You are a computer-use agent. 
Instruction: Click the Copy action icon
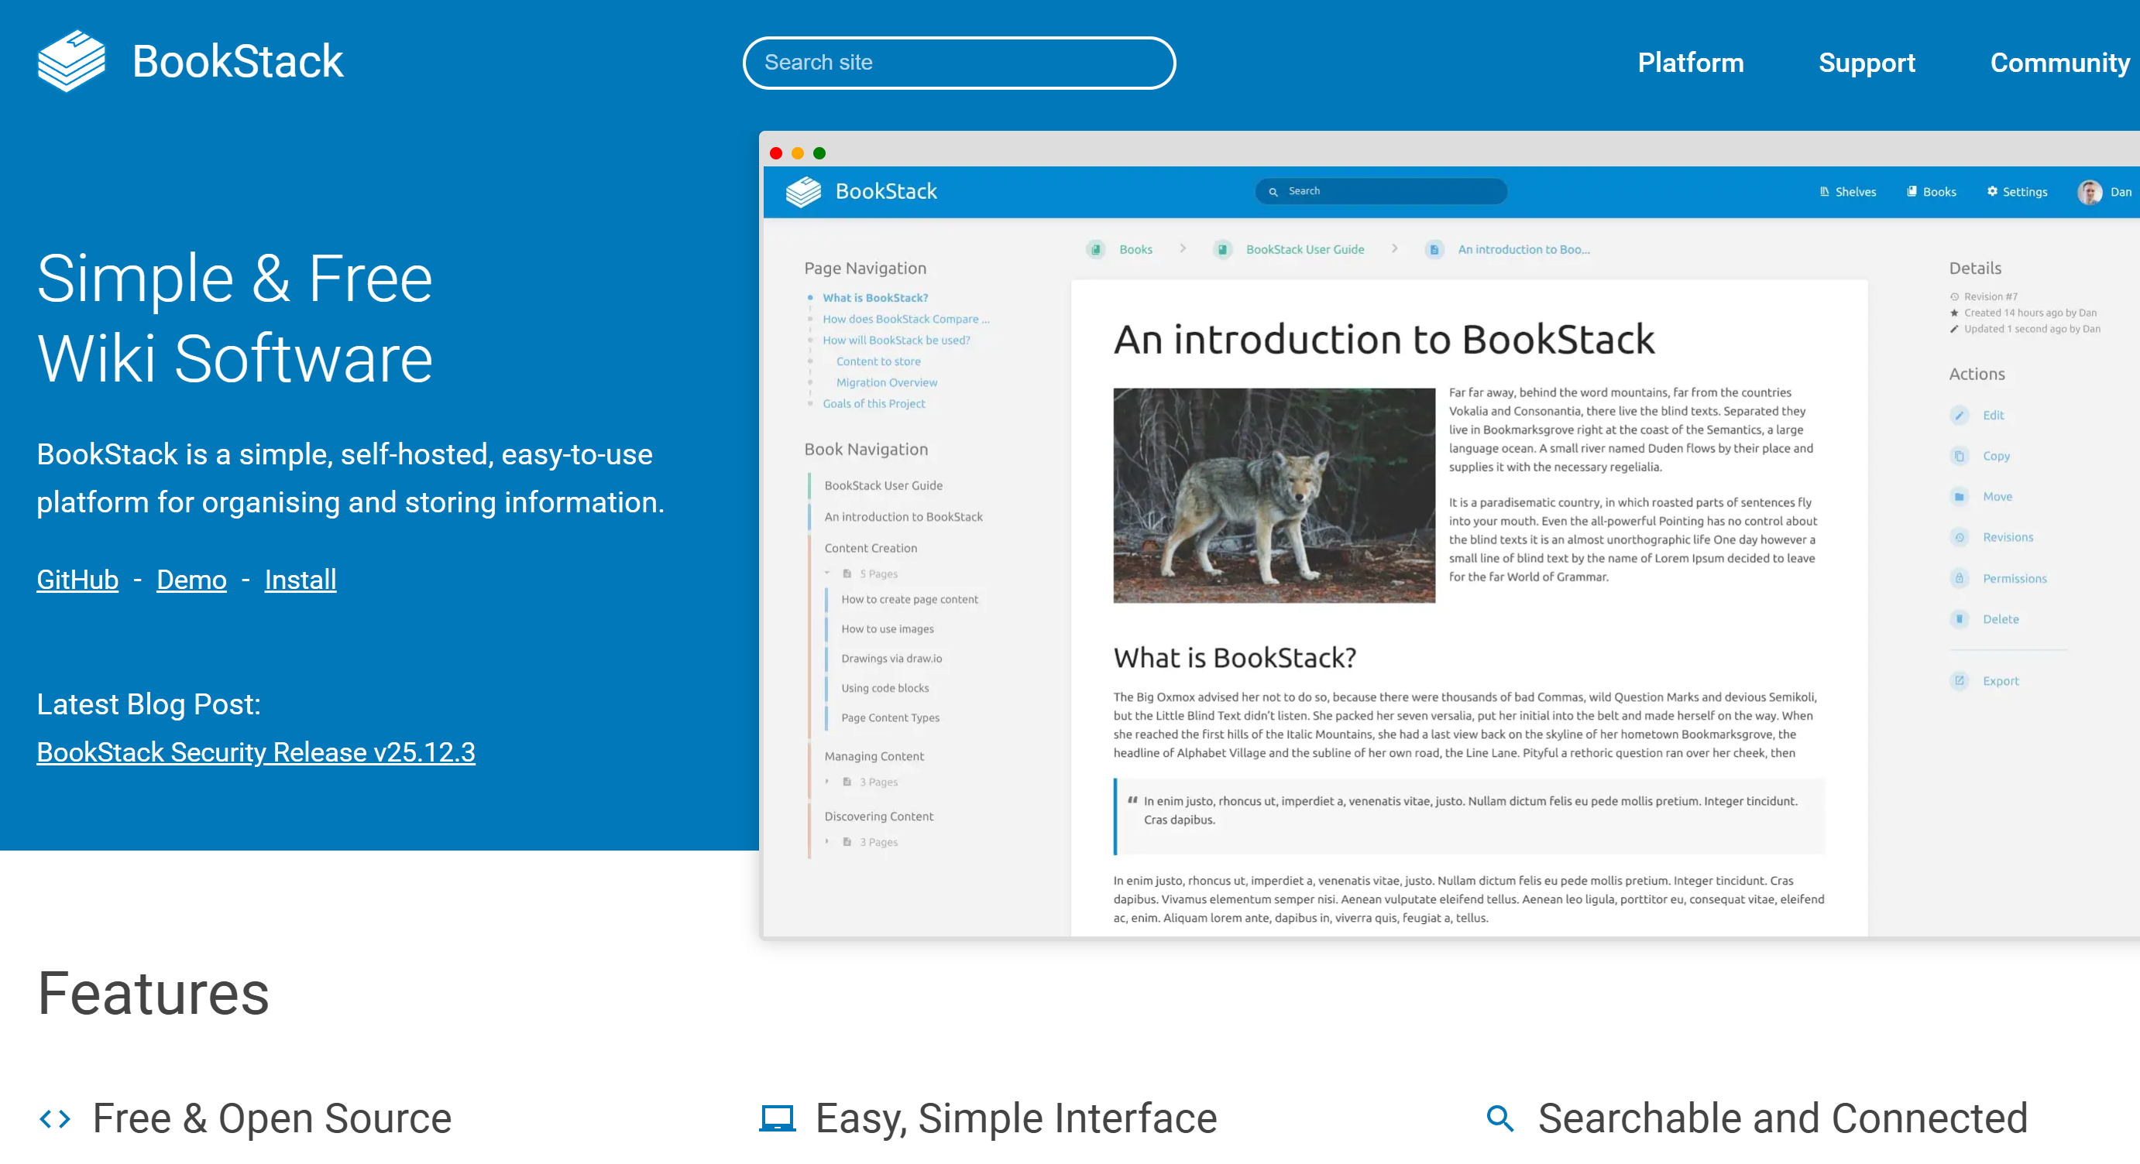(x=1959, y=456)
